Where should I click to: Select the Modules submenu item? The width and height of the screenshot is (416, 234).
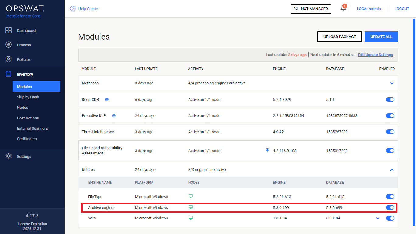point(37,86)
